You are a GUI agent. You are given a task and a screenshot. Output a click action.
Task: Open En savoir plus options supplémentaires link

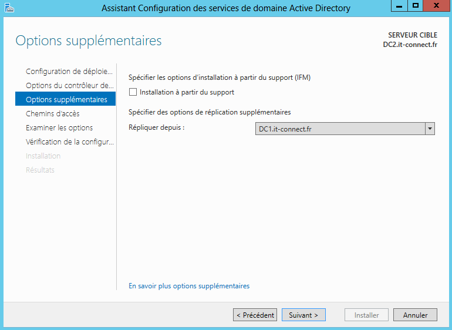pyautogui.click(x=189, y=286)
